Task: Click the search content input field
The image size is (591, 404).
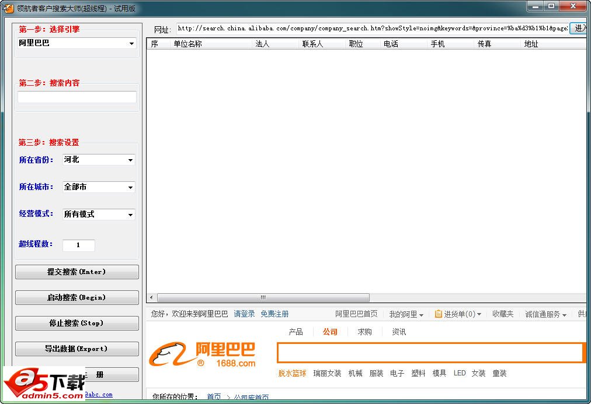Action: [77, 97]
